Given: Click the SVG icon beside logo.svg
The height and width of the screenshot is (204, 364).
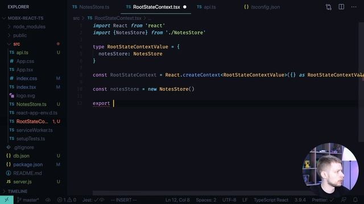Looking at the screenshot, I should click(x=11, y=96).
